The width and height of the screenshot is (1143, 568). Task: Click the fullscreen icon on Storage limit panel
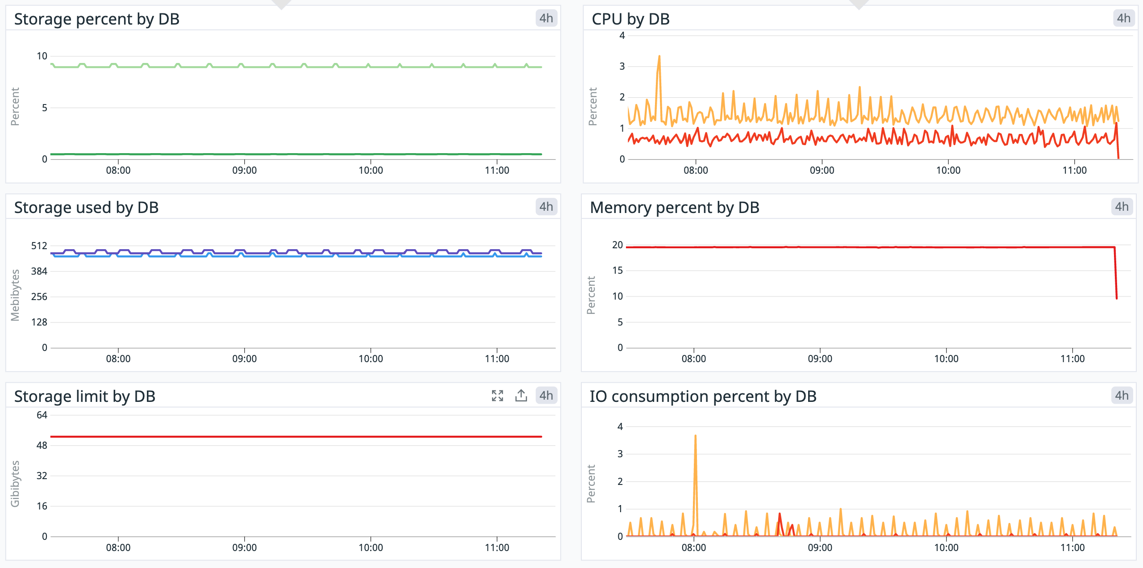coord(497,396)
